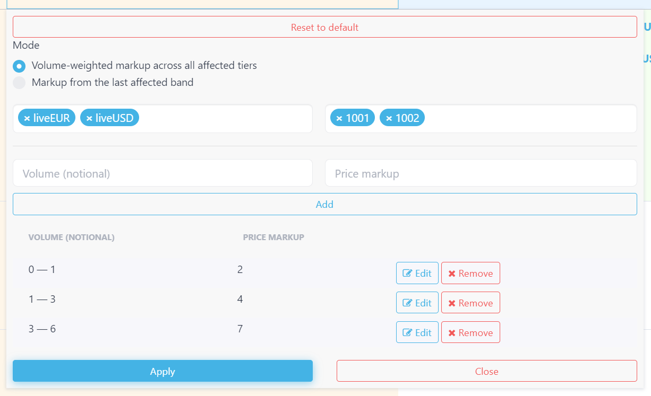The image size is (651, 396).
Task: Select Markup from the last affected band
Action: coord(19,83)
